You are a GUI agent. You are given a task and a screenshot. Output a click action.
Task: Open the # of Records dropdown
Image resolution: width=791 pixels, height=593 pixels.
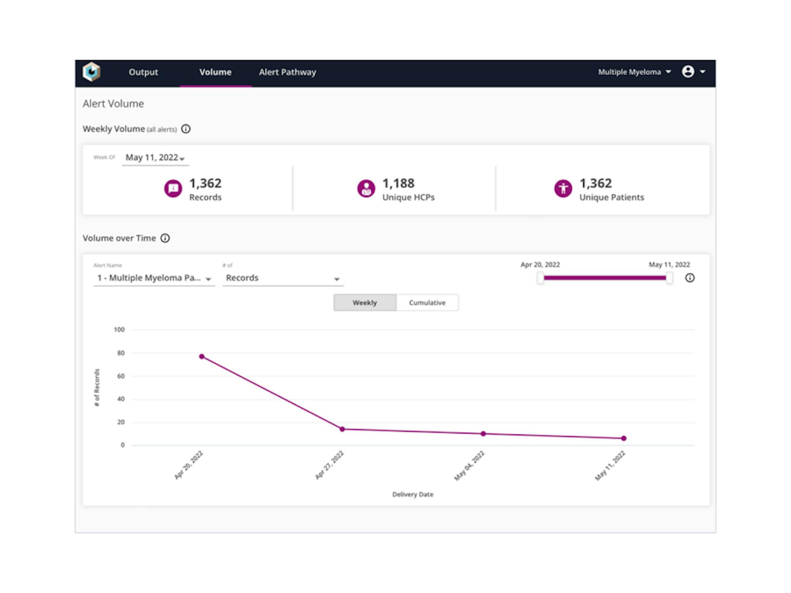283,278
